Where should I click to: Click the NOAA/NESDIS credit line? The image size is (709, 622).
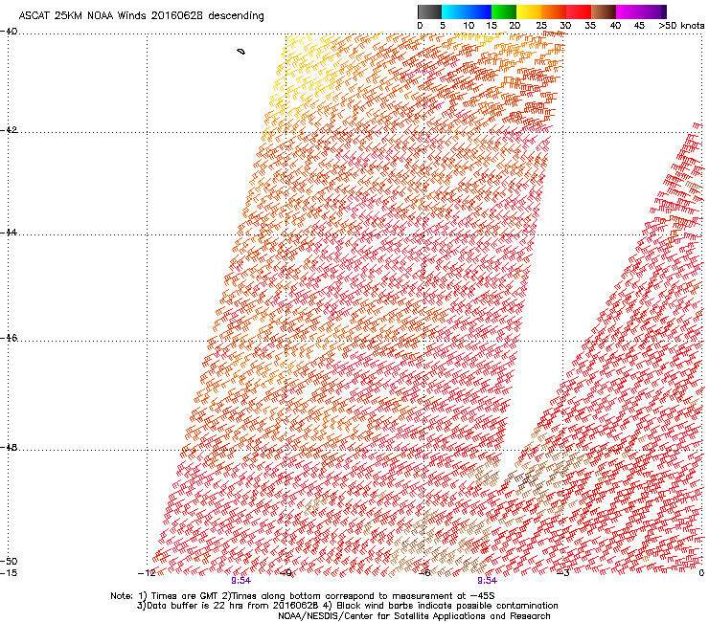414,616
